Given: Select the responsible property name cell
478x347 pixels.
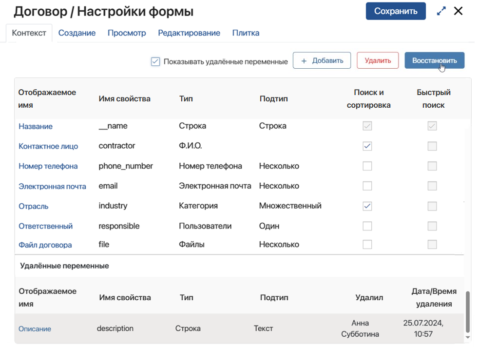Looking at the screenshot, I should pos(119,226).
